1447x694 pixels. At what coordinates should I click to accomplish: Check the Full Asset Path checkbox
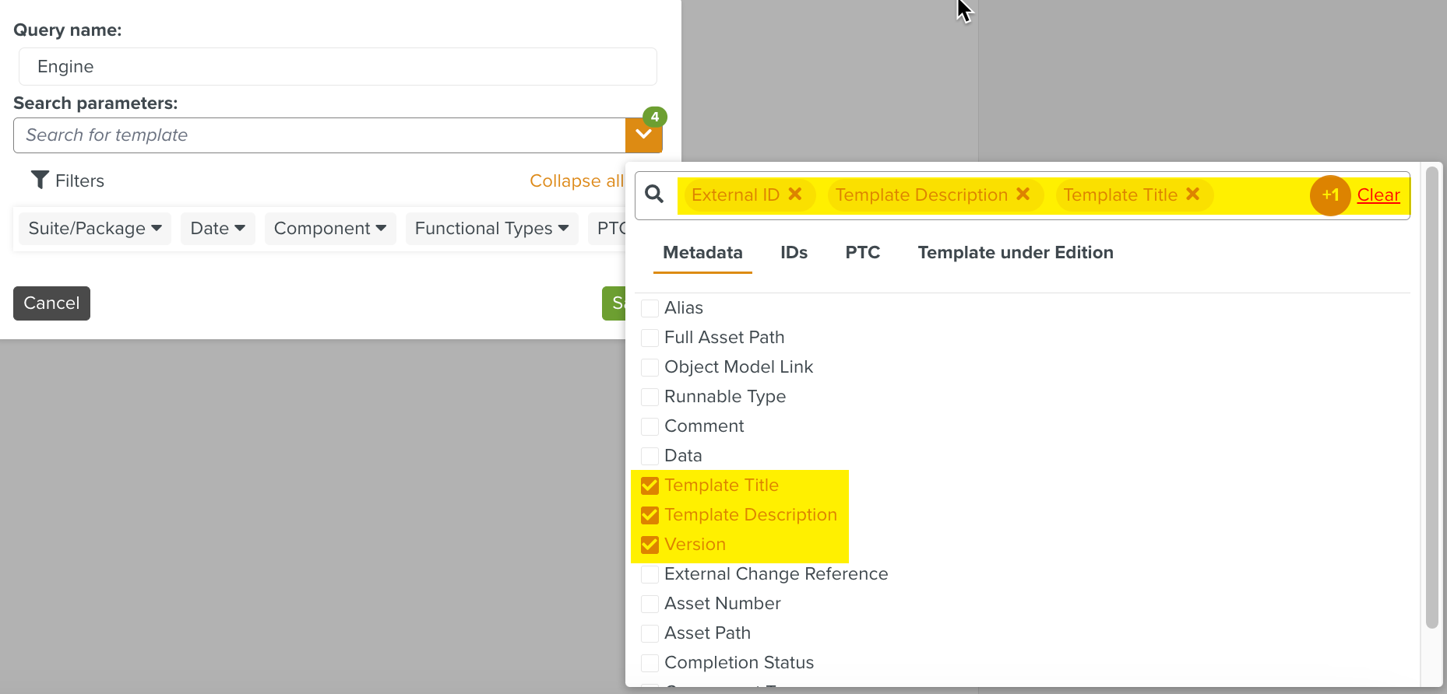[650, 338]
